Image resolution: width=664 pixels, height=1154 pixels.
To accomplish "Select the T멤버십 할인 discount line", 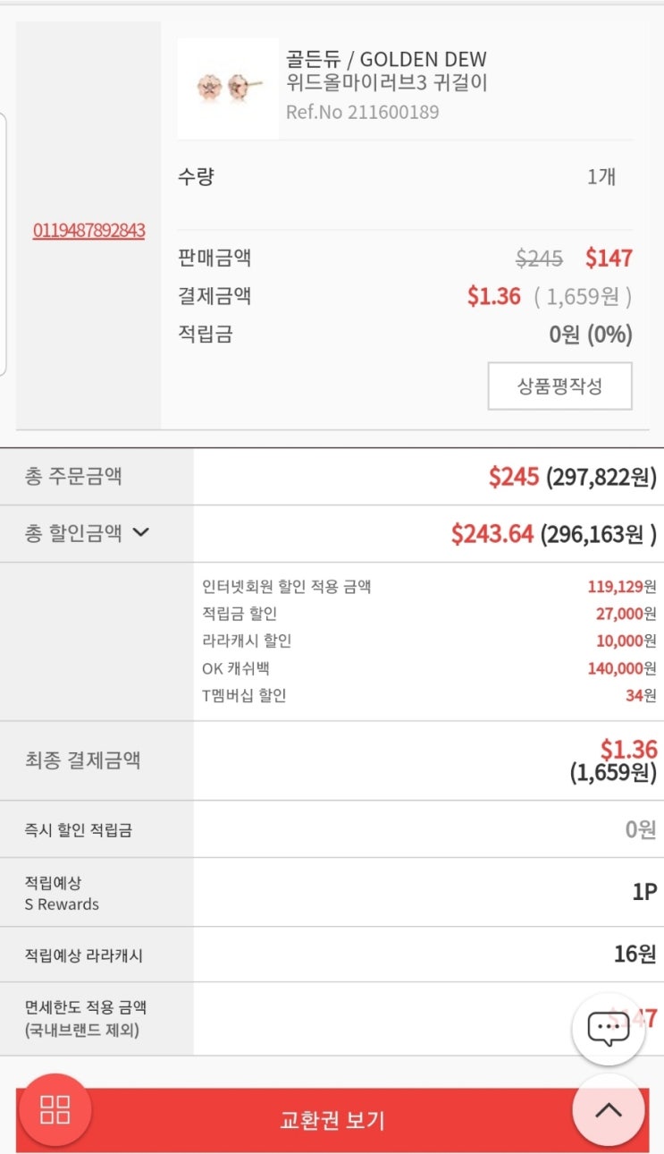I will pos(244,695).
